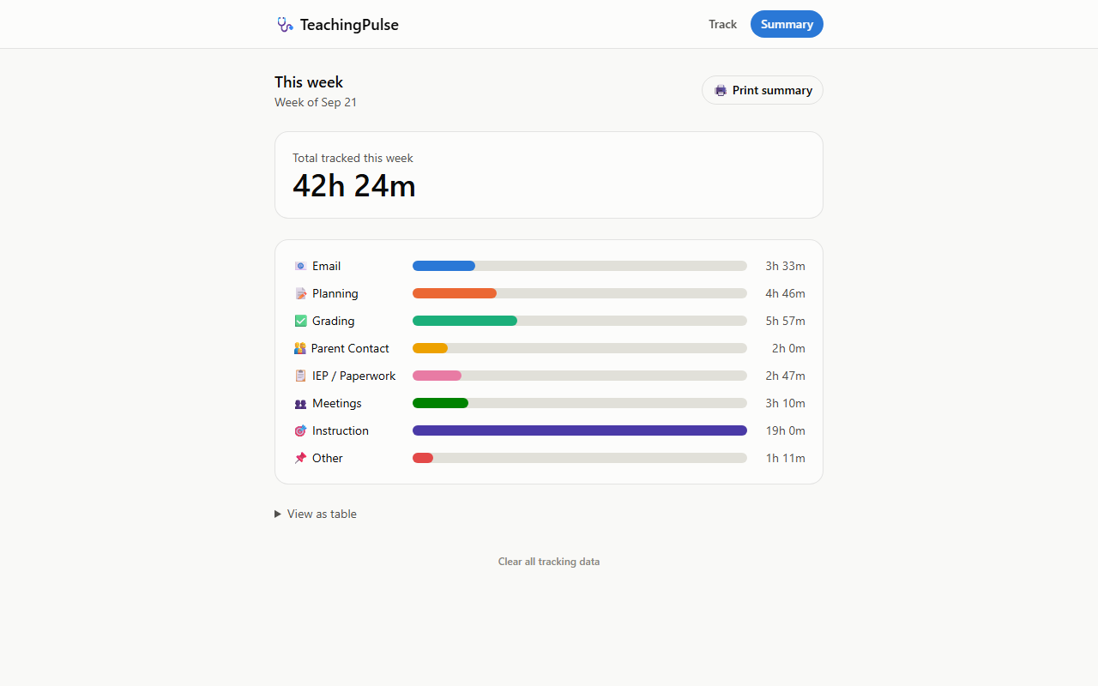This screenshot has width=1098, height=686.
Task: Expand the View as table disclosure
Action: [x=316, y=514]
